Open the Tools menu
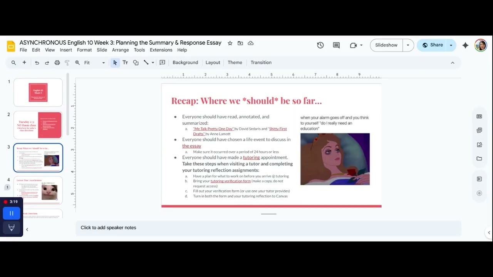This screenshot has width=493, height=277. coord(139,50)
